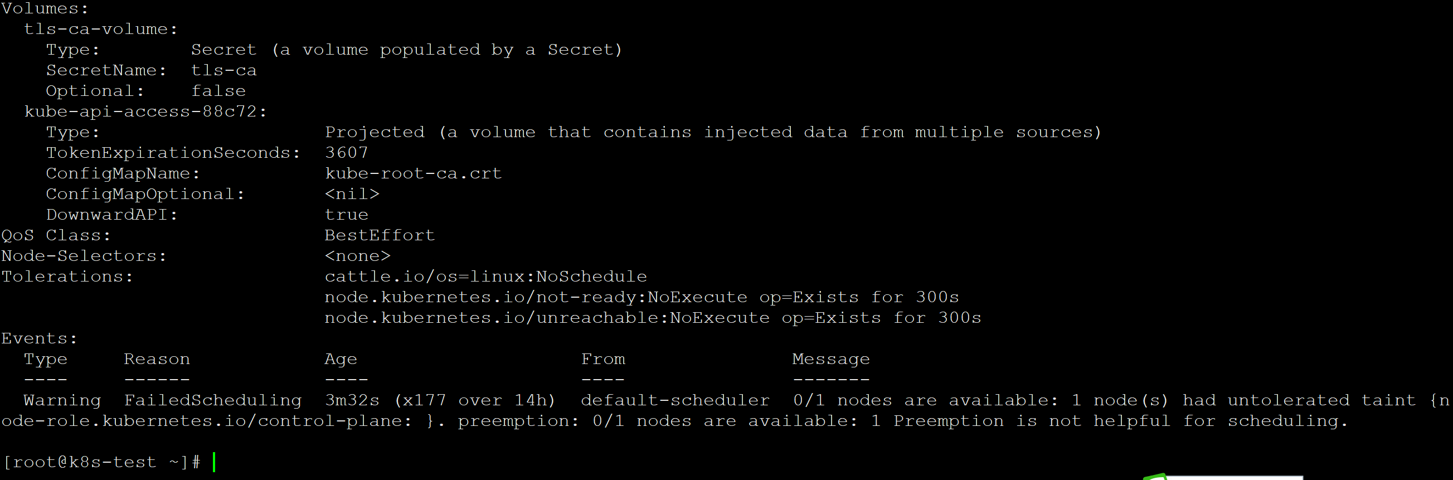Click the "kube-api-access-88c72:" volume name
This screenshot has width=1453, height=480.
[x=145, y=111]
